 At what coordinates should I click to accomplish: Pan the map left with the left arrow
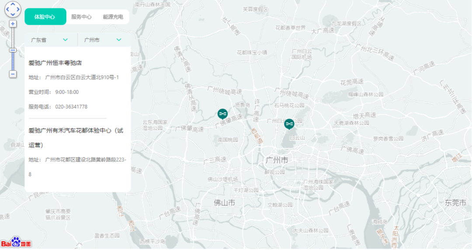click(x=7, y=9)
